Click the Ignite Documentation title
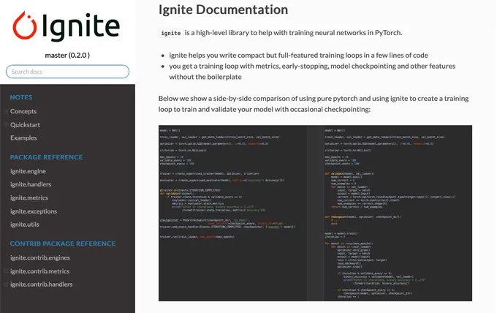The width and height of the screenshot is (497, 313). click(223, 10)
